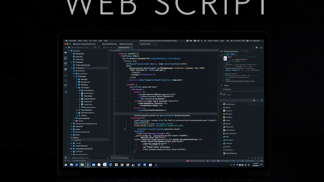
Task: Click the puzzle-piece icon at IDE top right
Action: point(256,48)
